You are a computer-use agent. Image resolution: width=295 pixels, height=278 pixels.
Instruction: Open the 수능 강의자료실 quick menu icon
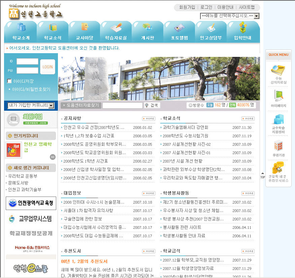pos(278,71)
